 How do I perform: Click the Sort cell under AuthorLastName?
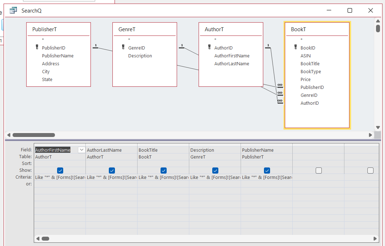(111, 164)
